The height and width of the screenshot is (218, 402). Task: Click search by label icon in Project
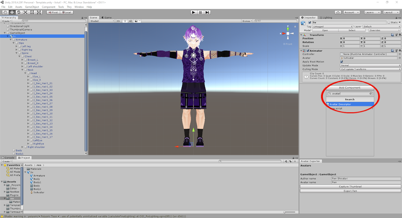coord(290,161)
